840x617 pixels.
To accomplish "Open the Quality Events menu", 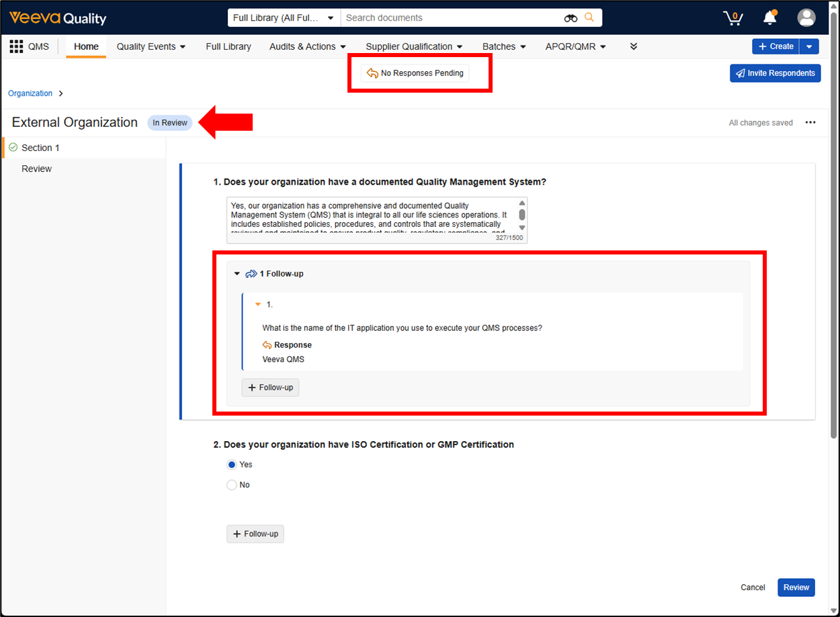I will (151, 46).
